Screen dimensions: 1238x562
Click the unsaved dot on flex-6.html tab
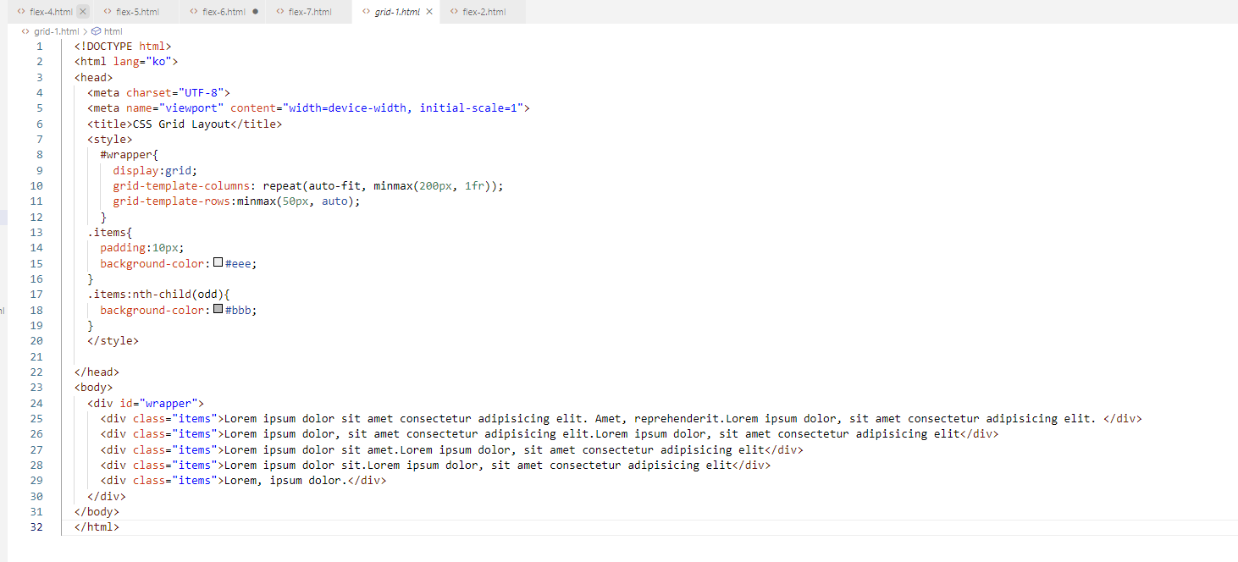255,12
